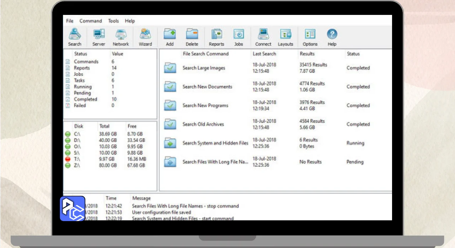The image size is (455, 248).
Task: Open the Server toolbar icon
Action: (98, 37)
